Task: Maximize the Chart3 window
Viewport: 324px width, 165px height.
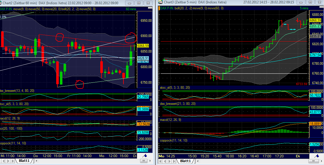Action: click(x=310, y=2)
